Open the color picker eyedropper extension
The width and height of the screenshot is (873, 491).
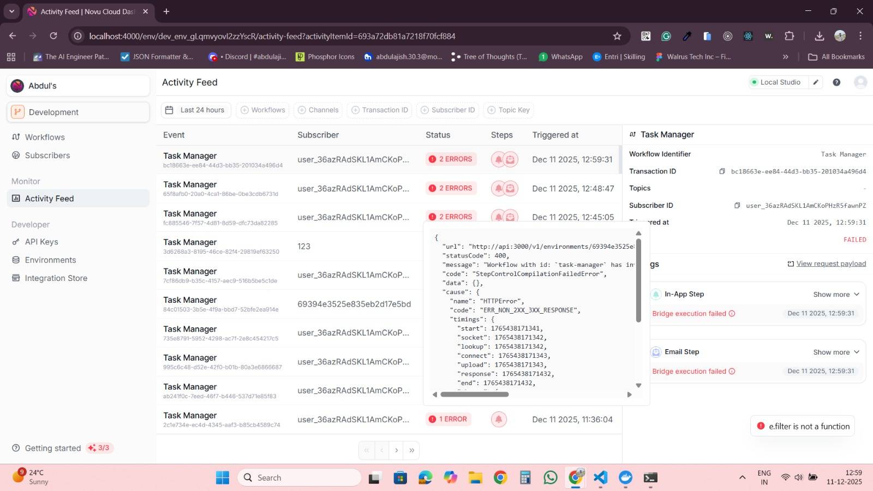(687, 36)
